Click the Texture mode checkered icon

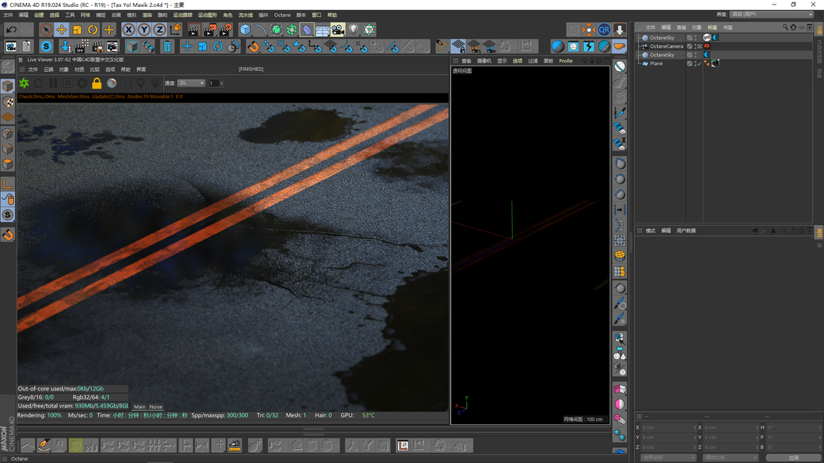coord(8,102)
